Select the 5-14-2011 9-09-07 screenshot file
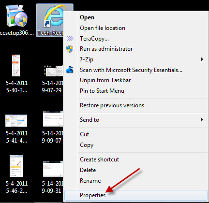209x203 pixels. tap(52, 127)
